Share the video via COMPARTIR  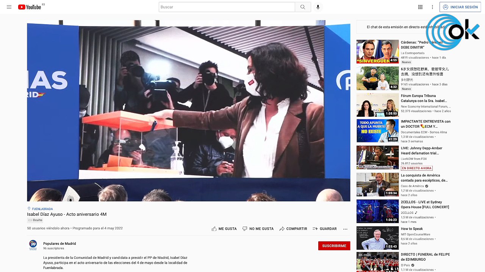293,229
